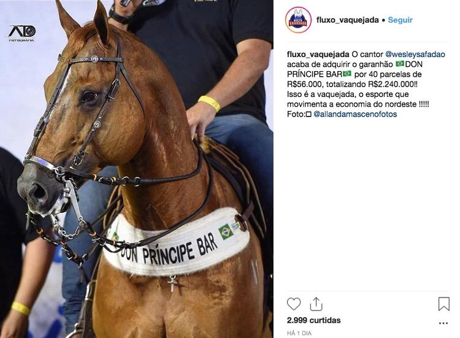Click the rider's yellow wristband
The width and height of the screenshot is (460, 338).
click(209, 103)
